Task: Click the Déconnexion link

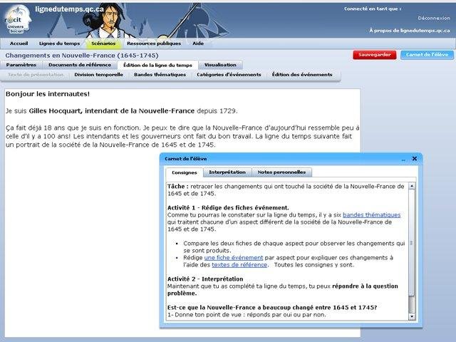Action: 434,18
